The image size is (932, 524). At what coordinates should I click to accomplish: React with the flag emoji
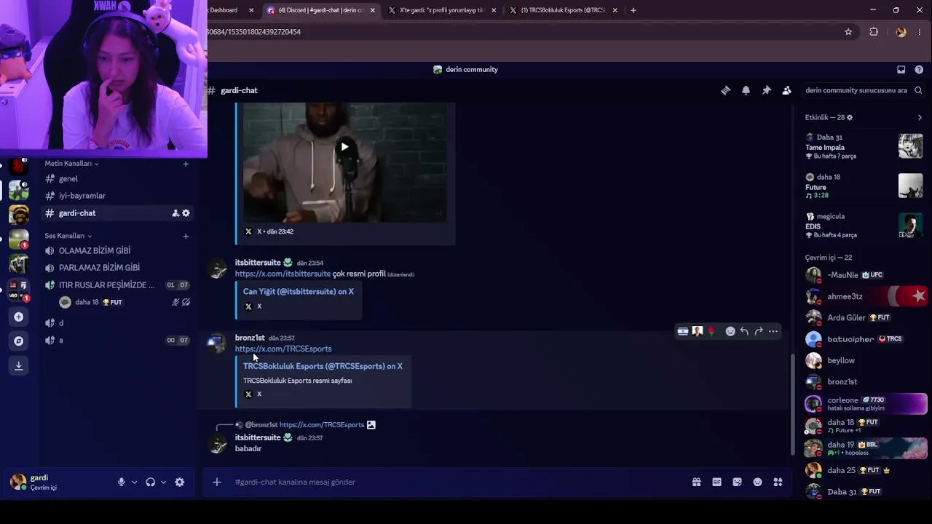pyautogui.click(x=683, y=331)
